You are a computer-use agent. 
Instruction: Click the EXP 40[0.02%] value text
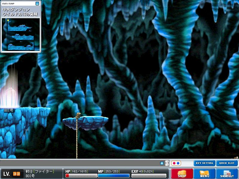pyautogui.click(x=143, y=171)
